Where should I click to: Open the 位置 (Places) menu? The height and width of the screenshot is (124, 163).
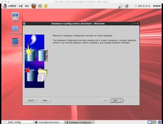pyautogui.click(x=21, y=6)
